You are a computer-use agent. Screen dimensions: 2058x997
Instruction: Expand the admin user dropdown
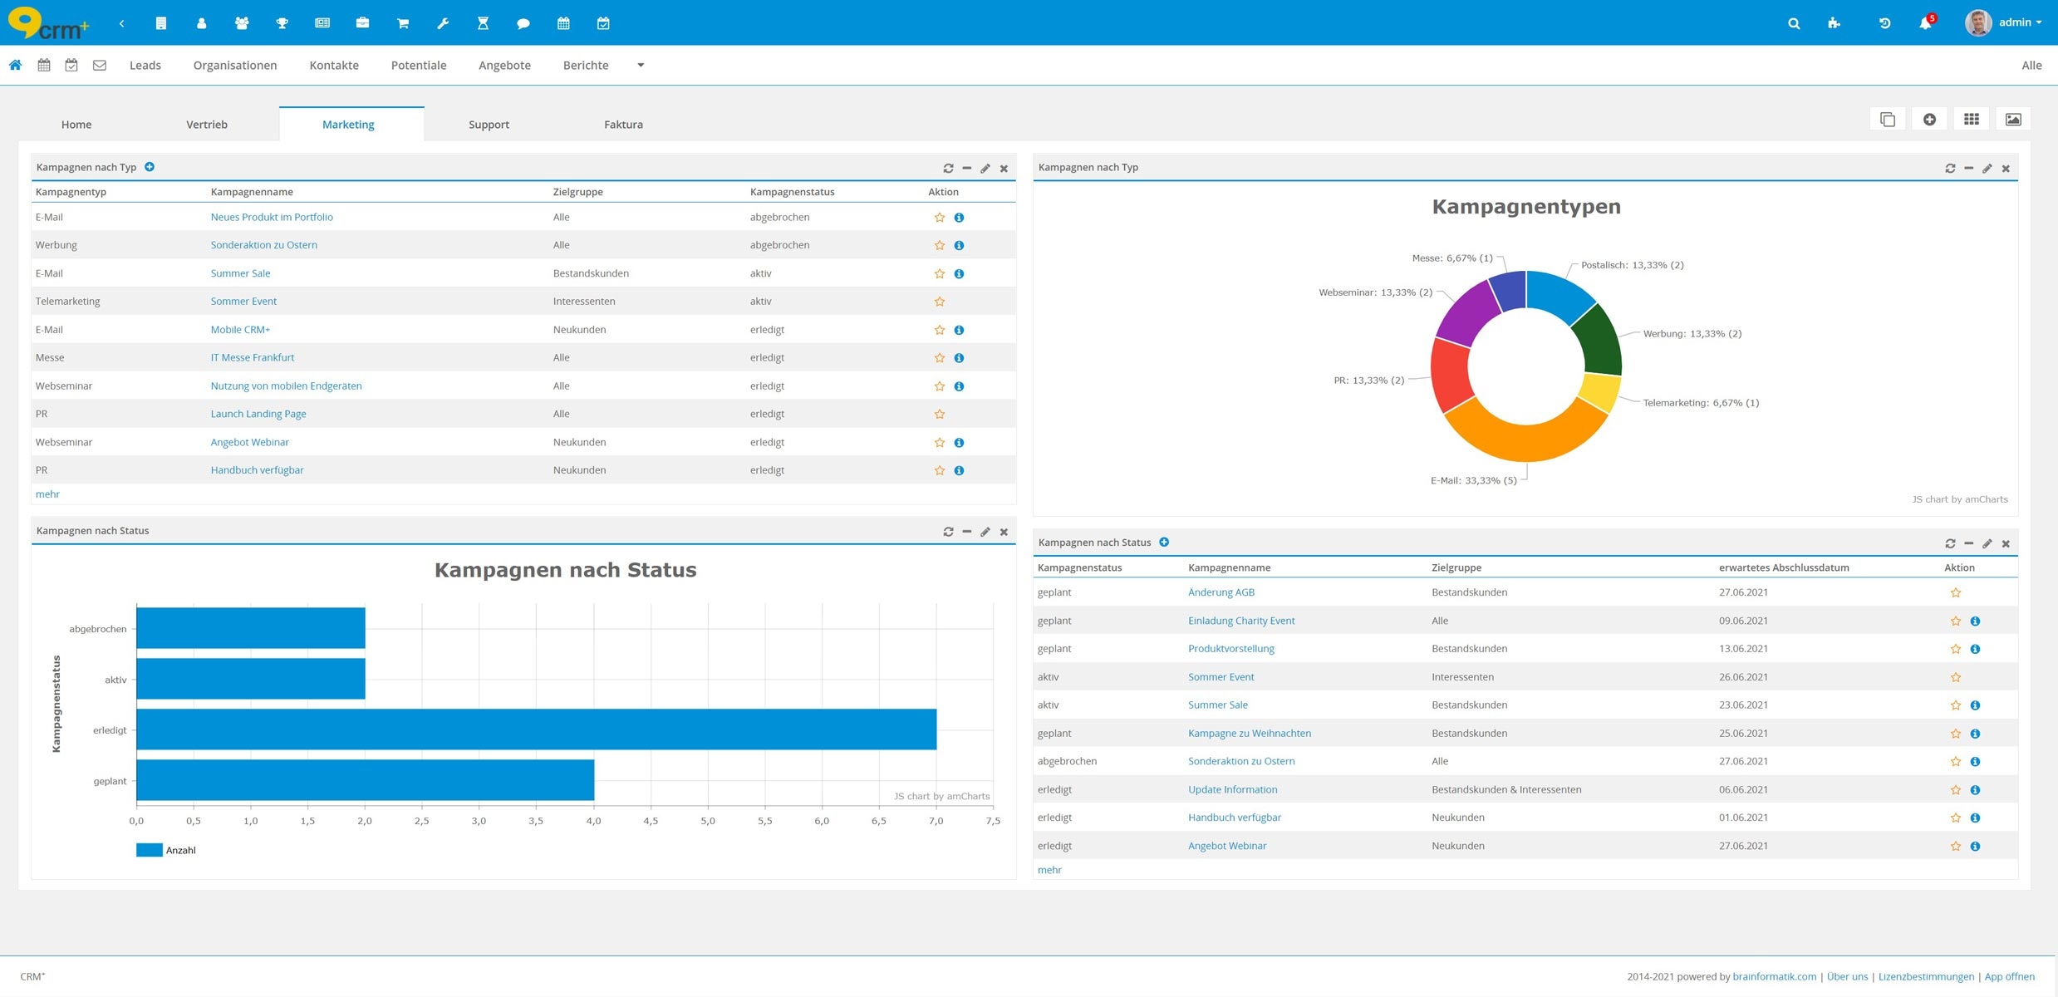(2019, 22)
